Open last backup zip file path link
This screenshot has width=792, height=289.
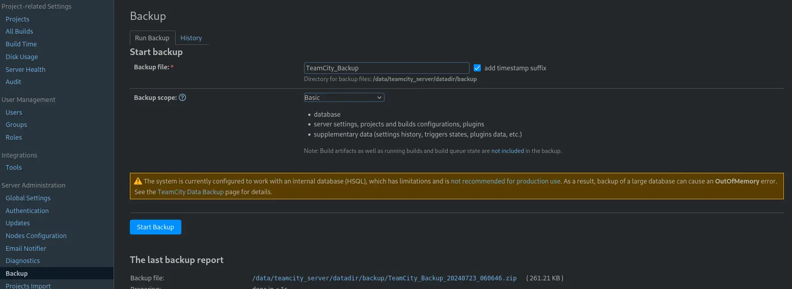[385, 278]
